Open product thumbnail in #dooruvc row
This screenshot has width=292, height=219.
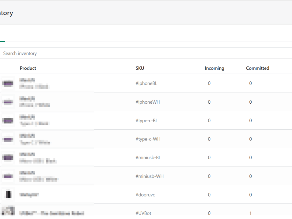(8, 194)
